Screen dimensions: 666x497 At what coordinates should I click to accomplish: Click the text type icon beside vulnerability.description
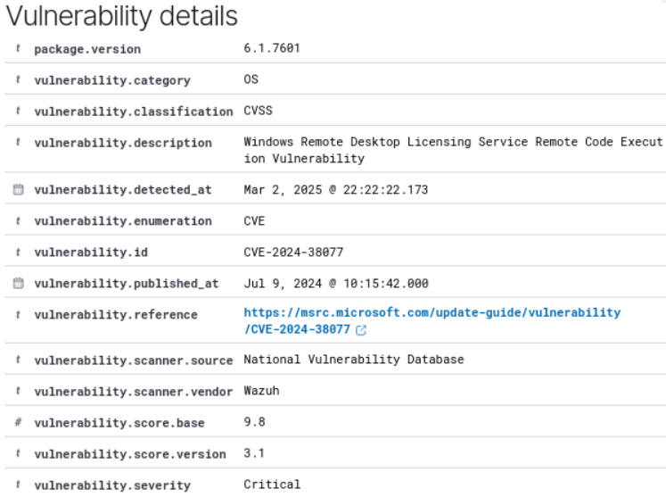[x=18, y=143]
